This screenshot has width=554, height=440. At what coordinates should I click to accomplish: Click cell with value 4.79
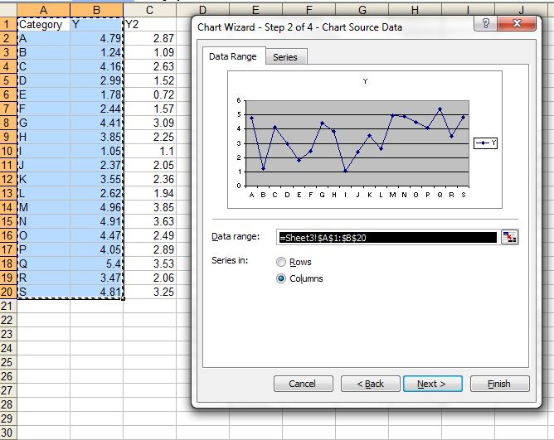click(x=96, y=38)
